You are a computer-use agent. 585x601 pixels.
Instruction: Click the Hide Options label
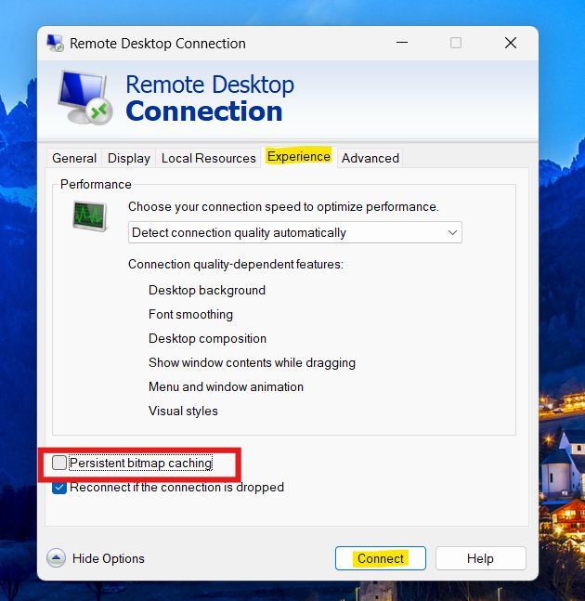[109, 558]
